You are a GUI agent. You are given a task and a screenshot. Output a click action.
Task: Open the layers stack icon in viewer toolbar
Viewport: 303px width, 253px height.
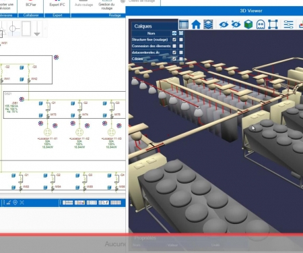[208, 24]
